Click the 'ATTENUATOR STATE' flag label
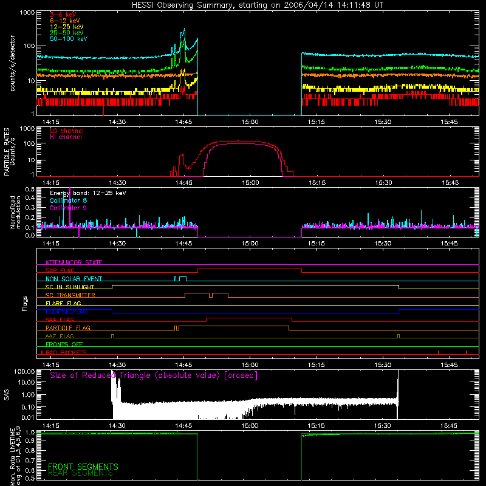This screenshot has height=486, width=486. (74, 262)
